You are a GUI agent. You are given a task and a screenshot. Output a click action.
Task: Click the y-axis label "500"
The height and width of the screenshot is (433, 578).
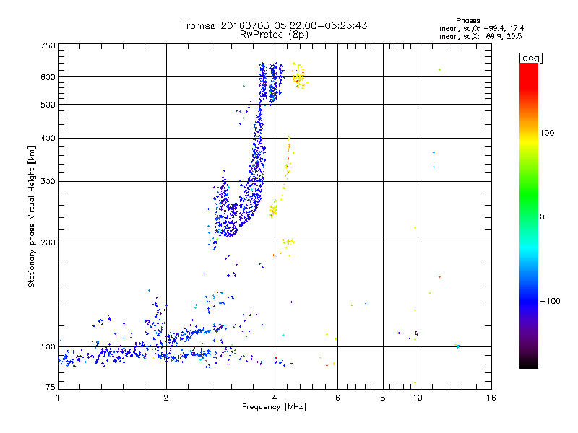click(48, 105)
